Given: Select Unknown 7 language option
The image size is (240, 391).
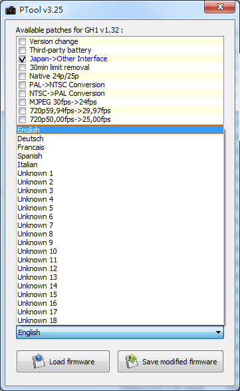Looking at the screenshot, I should tap(120, 225).
